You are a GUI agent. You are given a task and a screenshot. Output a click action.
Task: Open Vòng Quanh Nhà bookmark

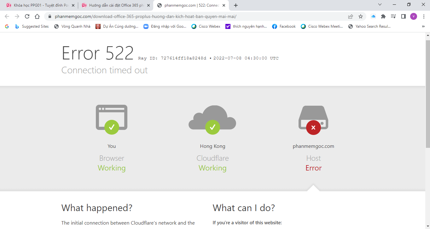tap(72, 26)
